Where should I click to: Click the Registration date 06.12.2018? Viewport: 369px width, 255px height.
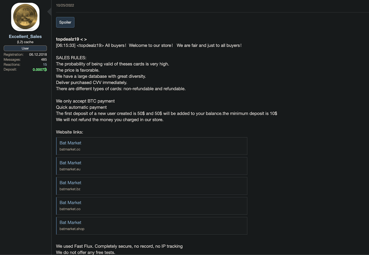click(x=38, y=54)
